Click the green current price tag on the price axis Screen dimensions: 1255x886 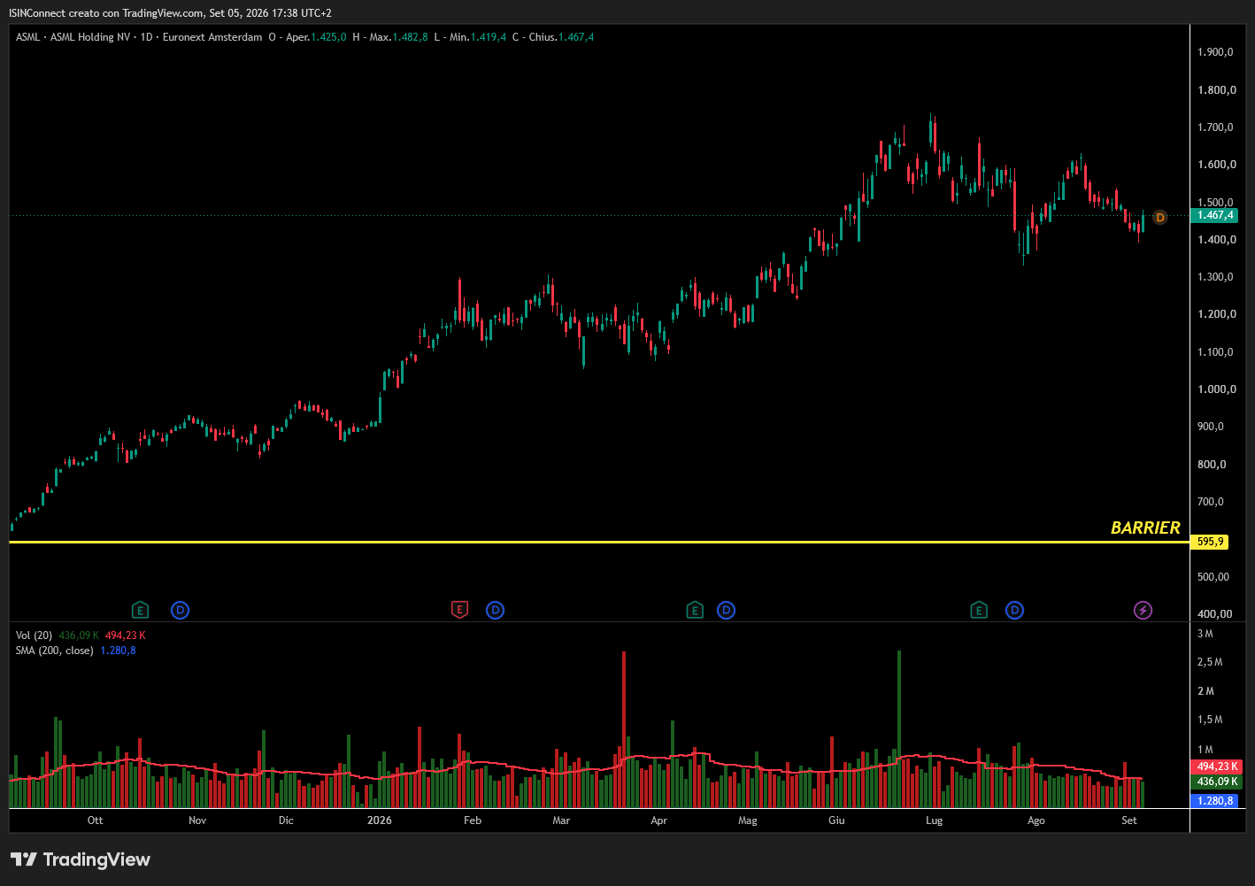[1215, 215]
